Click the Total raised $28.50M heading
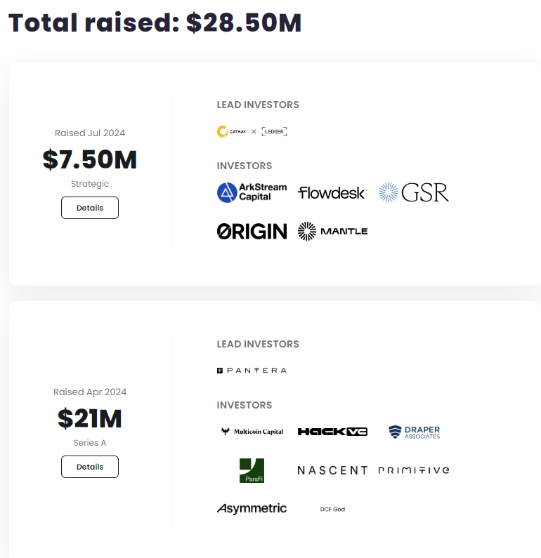This screenshot has height=558, width=541. coord(155,23)
